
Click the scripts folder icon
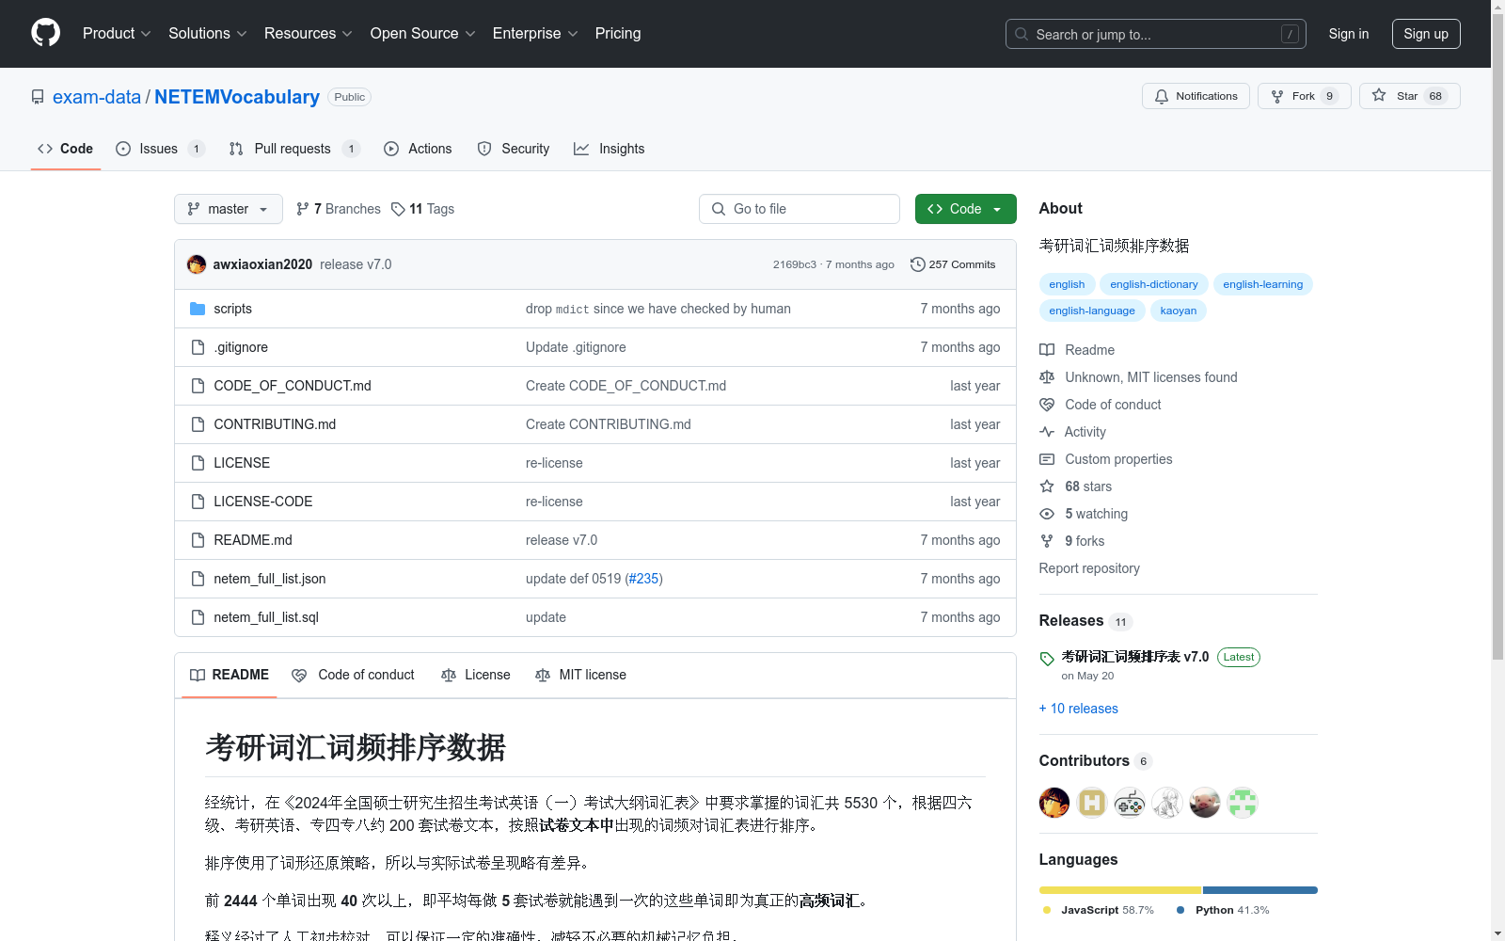[198, 309]
